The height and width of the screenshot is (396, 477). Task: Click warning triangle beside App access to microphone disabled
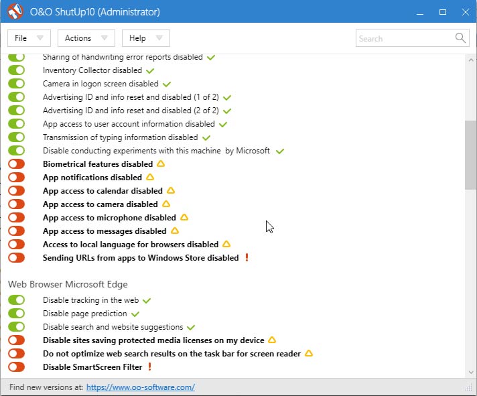pyautogui.click(x=184, y=217)
